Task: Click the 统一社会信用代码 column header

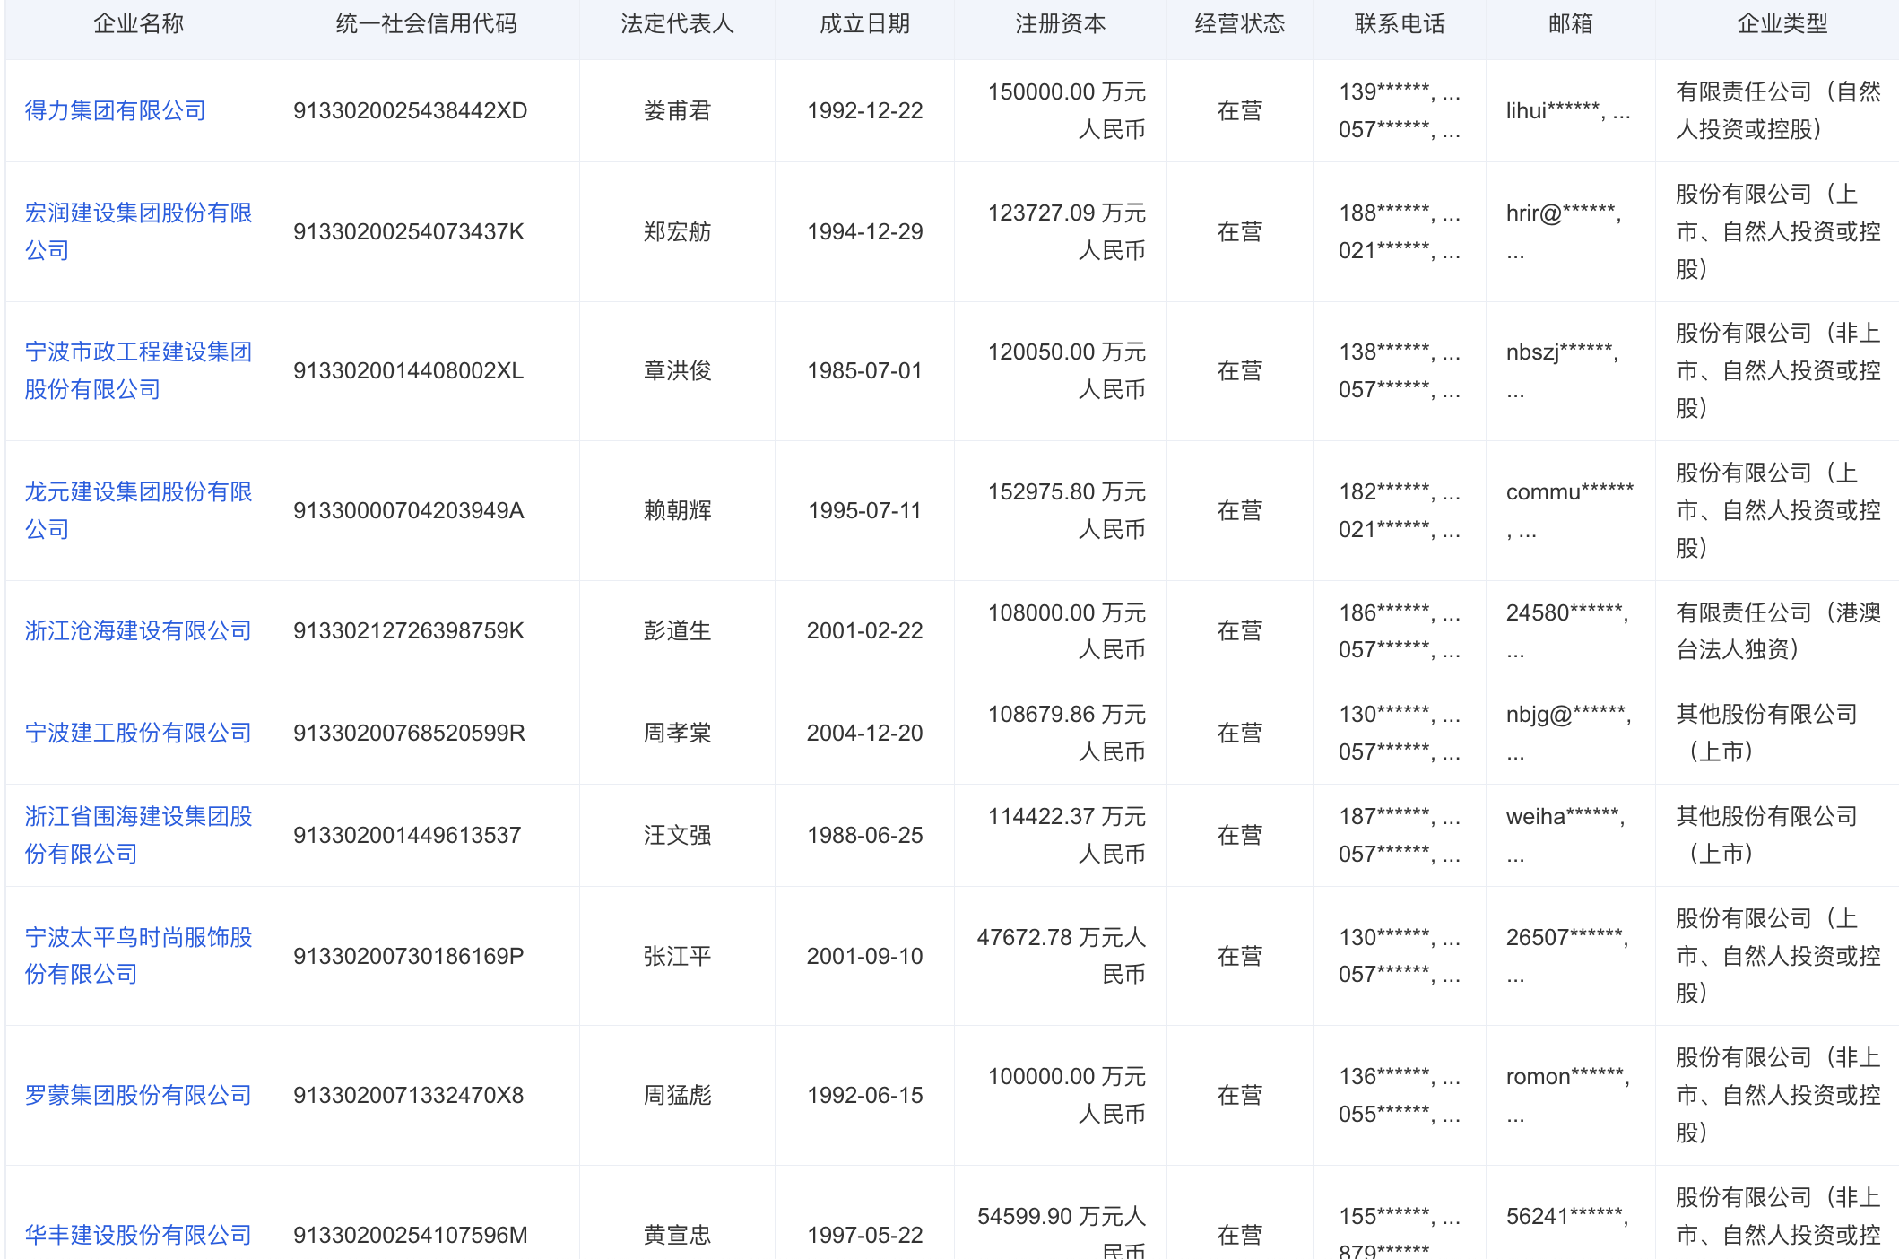Action: [427, 24]
